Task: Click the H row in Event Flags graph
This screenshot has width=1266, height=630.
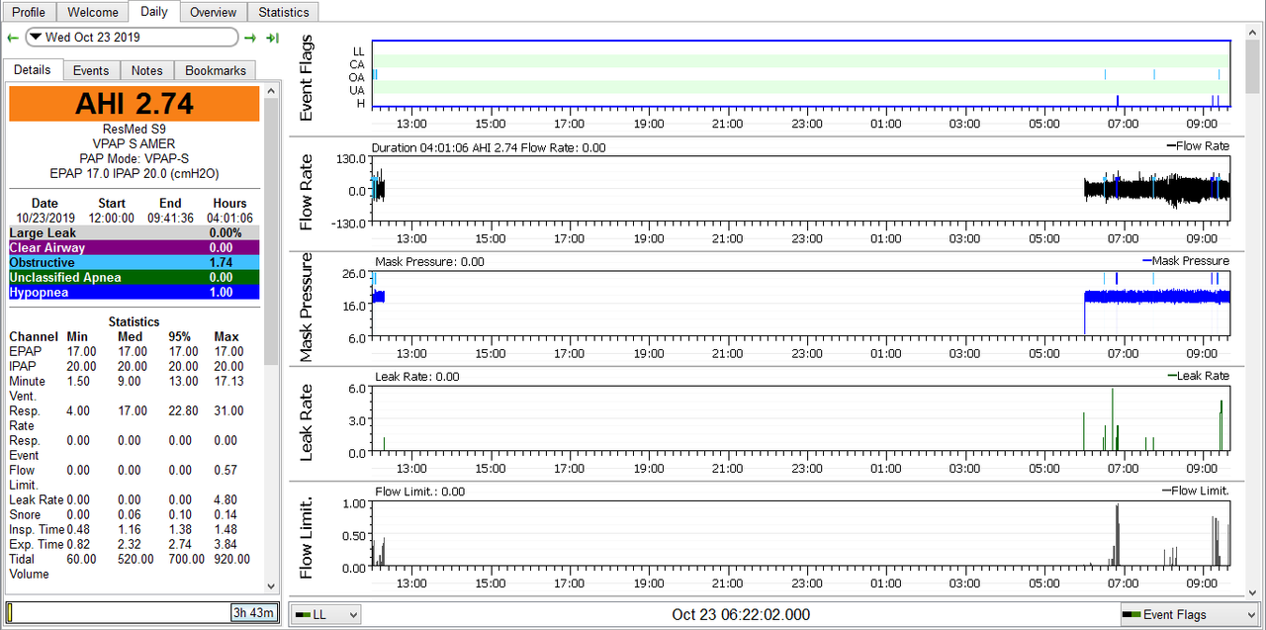Action: click(x=801, y=101)
